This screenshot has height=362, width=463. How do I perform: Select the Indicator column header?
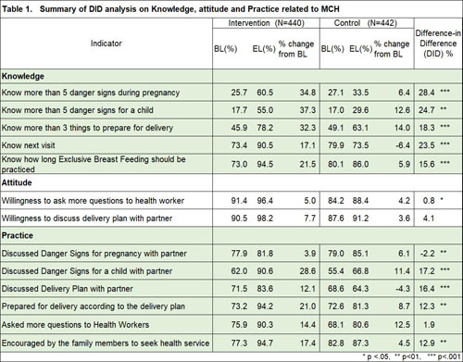coord(106,44)
